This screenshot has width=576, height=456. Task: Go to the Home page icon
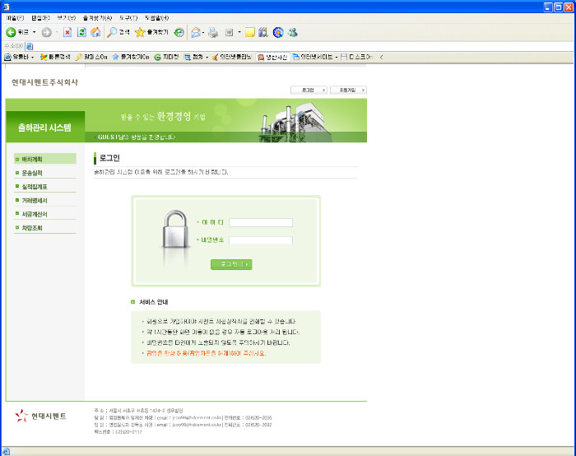(x=95, y=32)
